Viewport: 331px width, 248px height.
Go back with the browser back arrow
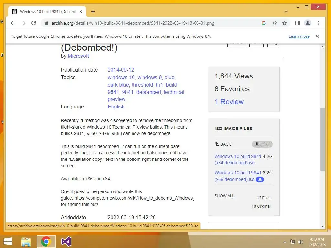coord(13,23)
